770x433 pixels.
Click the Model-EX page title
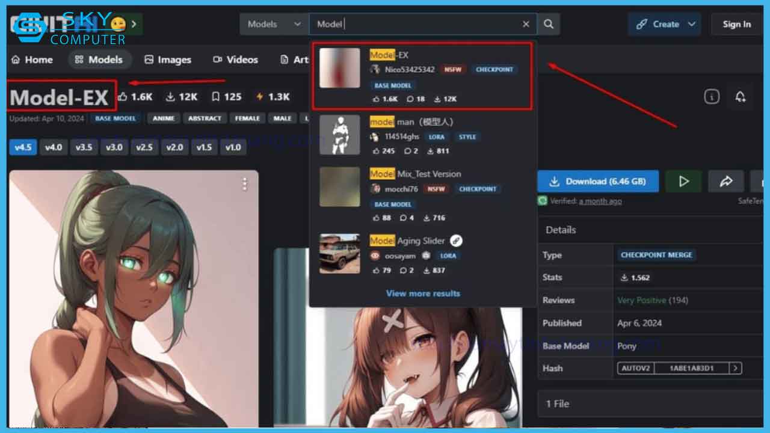(59, 97)
